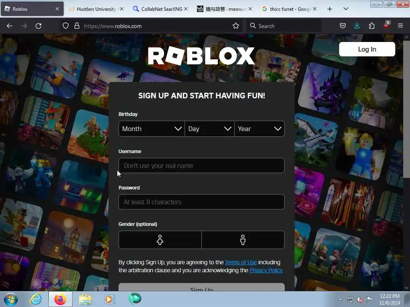The width and height of the screenshot is (410, 307).
Task: Open the taskbar clock showing 12:22 PM
Action: coord(390,299)
